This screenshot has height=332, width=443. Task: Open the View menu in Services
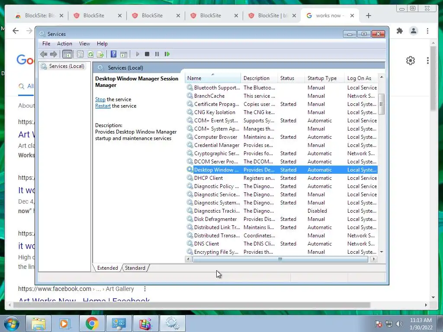pyautogui.click(x=84, y=44)
